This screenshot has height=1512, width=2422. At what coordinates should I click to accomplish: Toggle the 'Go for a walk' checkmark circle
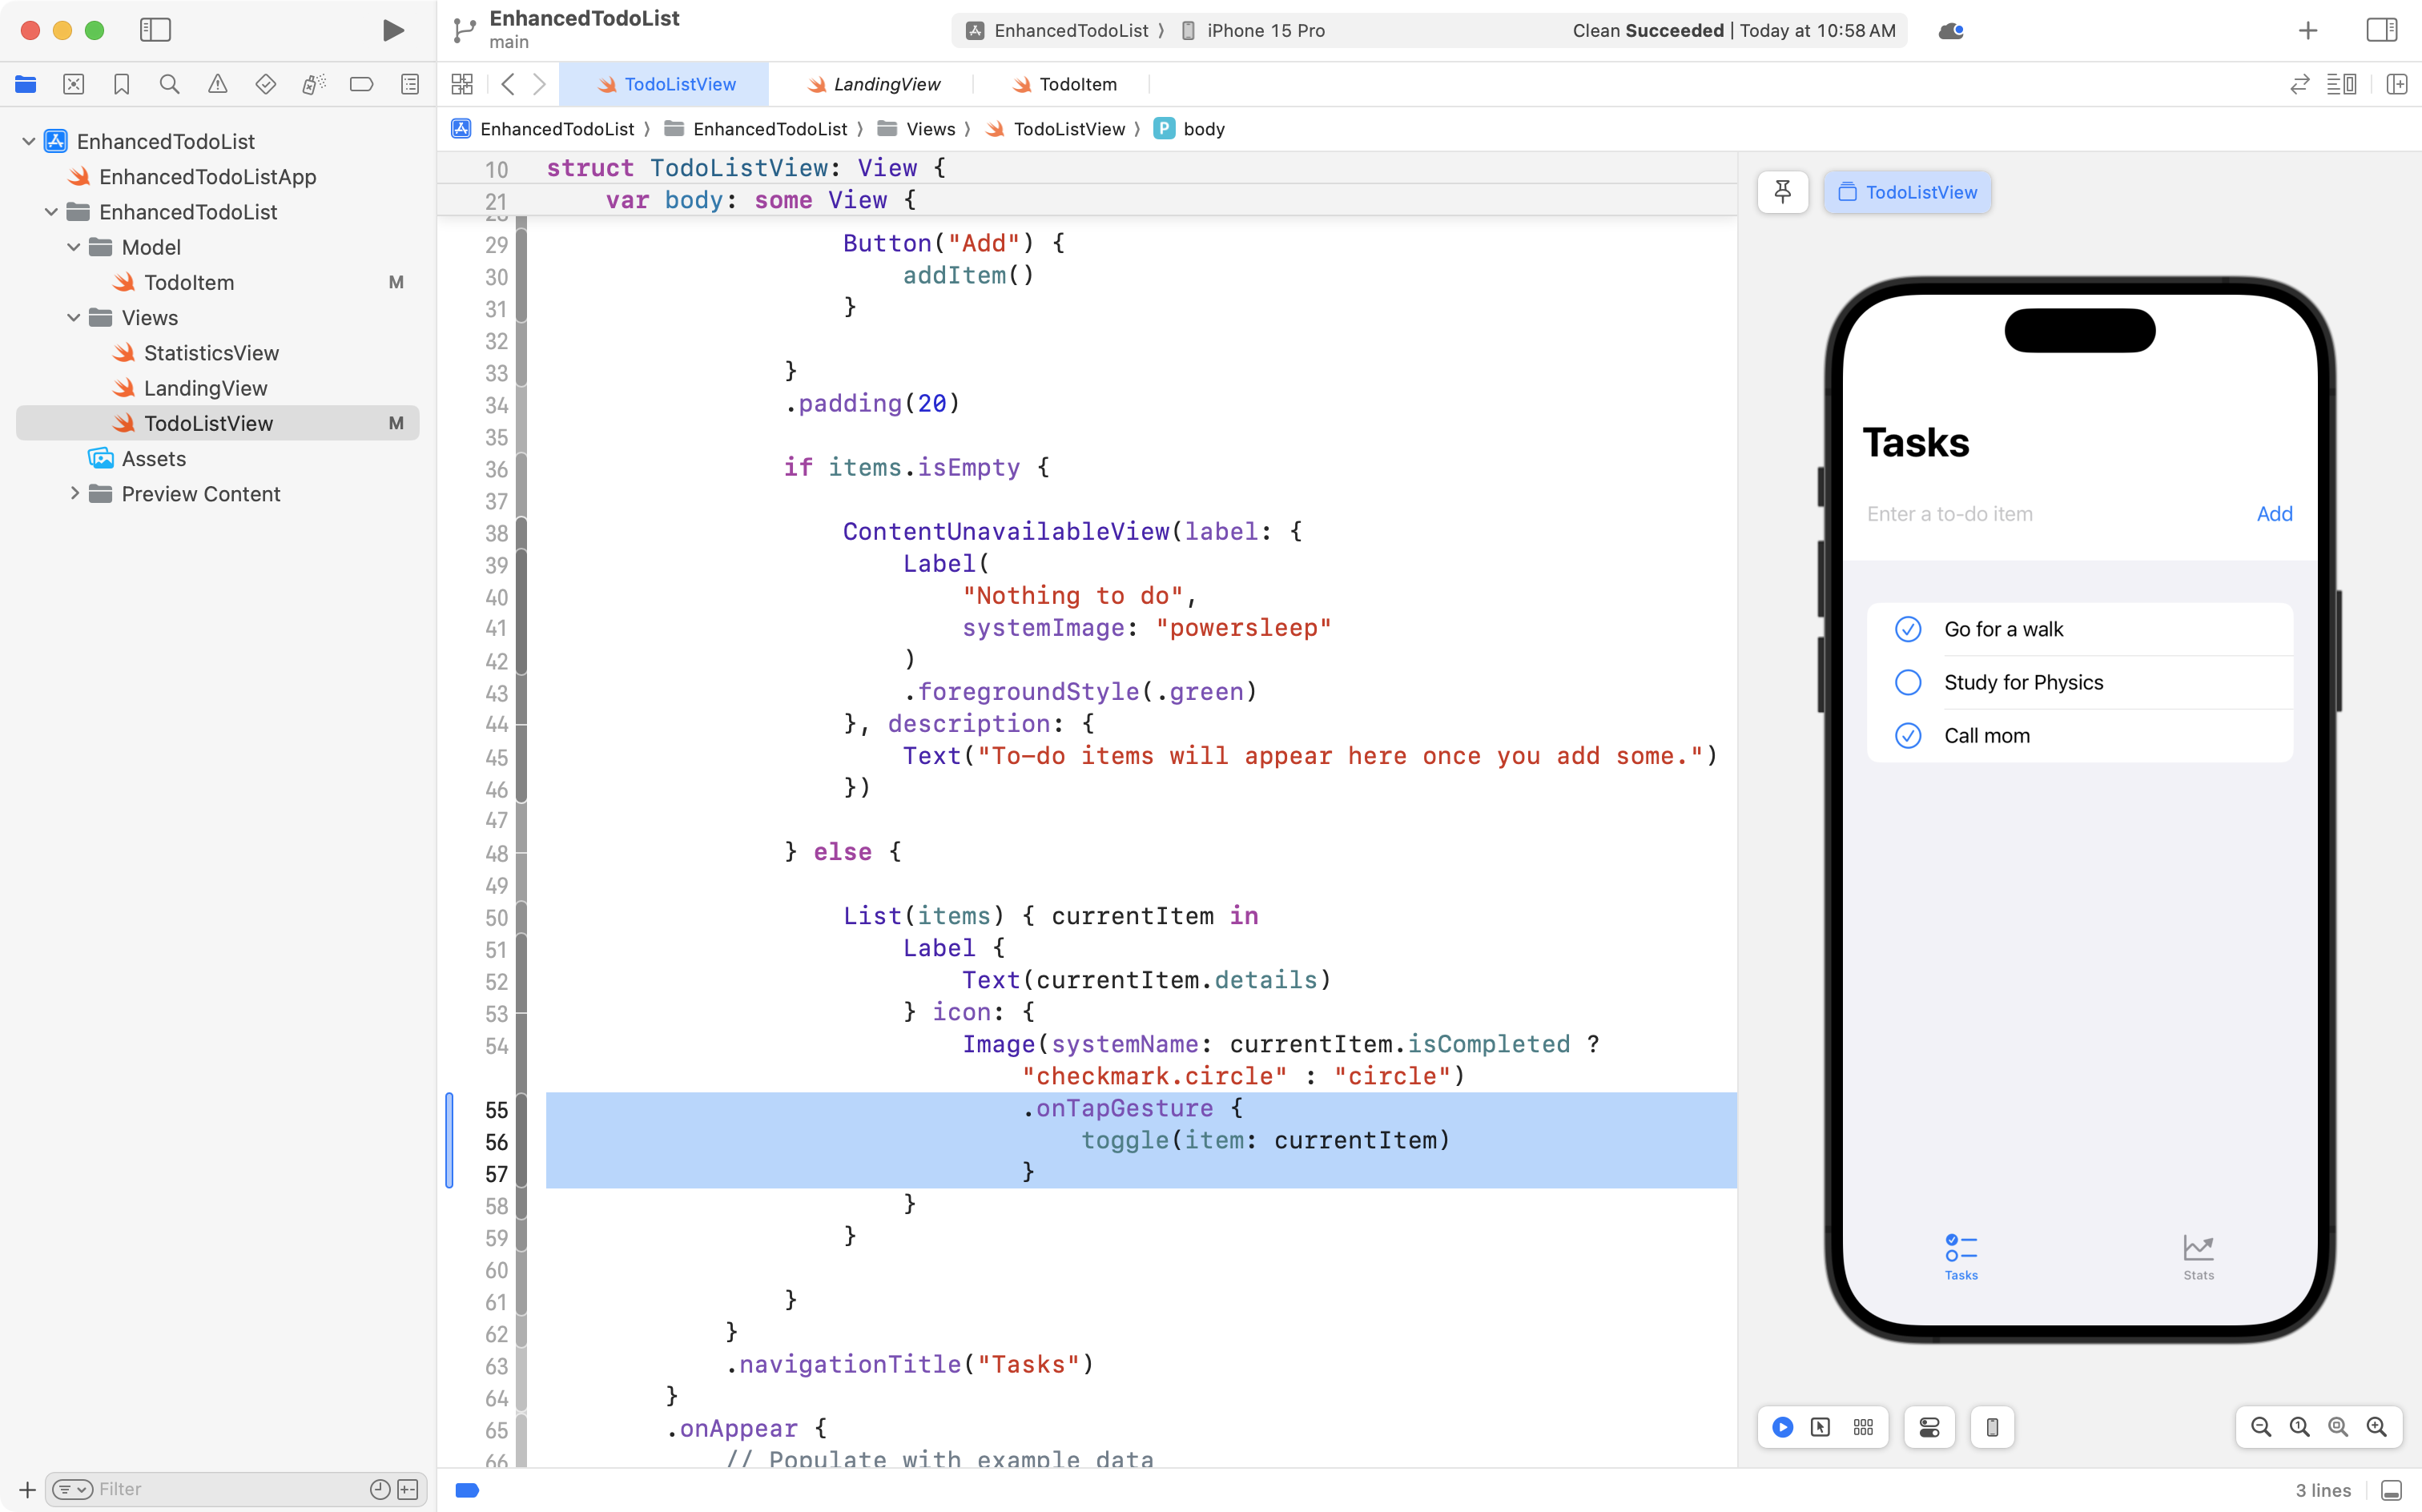coord(1908,629)
